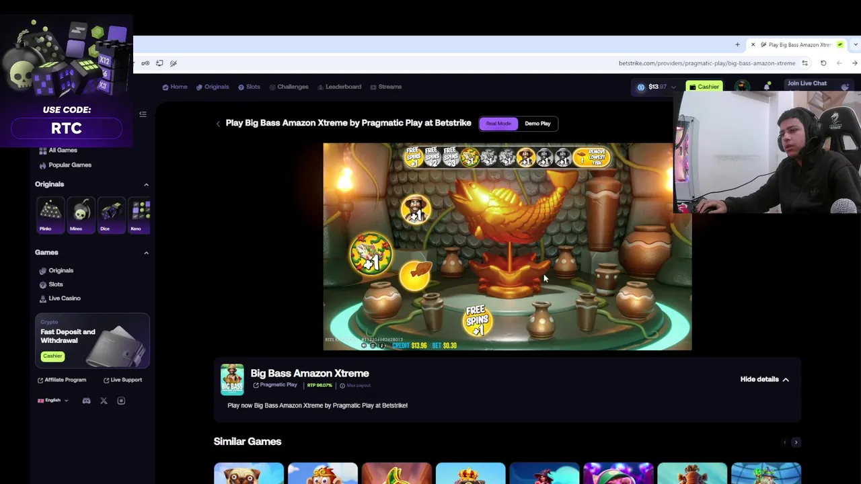Open the pug dog similar game thumbnail

tap(249, 473)
